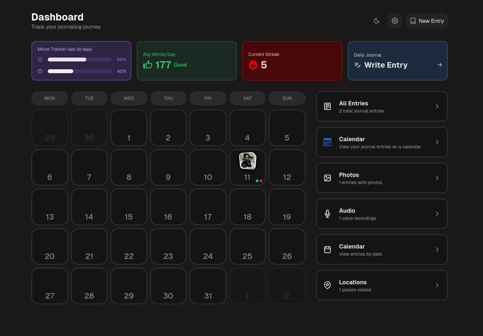Open the Photos entries link
Screen dimensions: 483x336
382,178
